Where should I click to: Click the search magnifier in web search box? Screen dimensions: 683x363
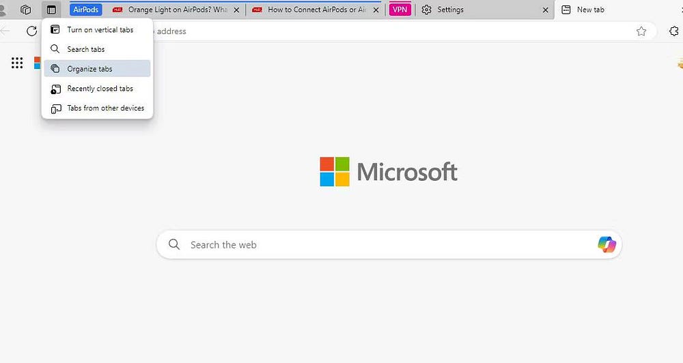pyautogui.click(x=174, y=244)
